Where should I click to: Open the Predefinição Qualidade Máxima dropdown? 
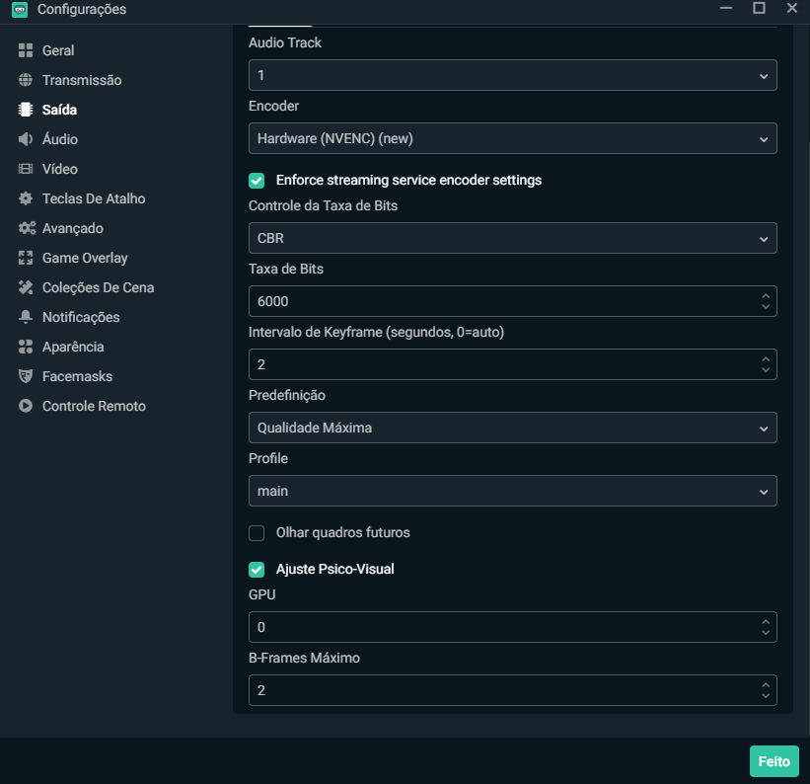coord(512,428)
